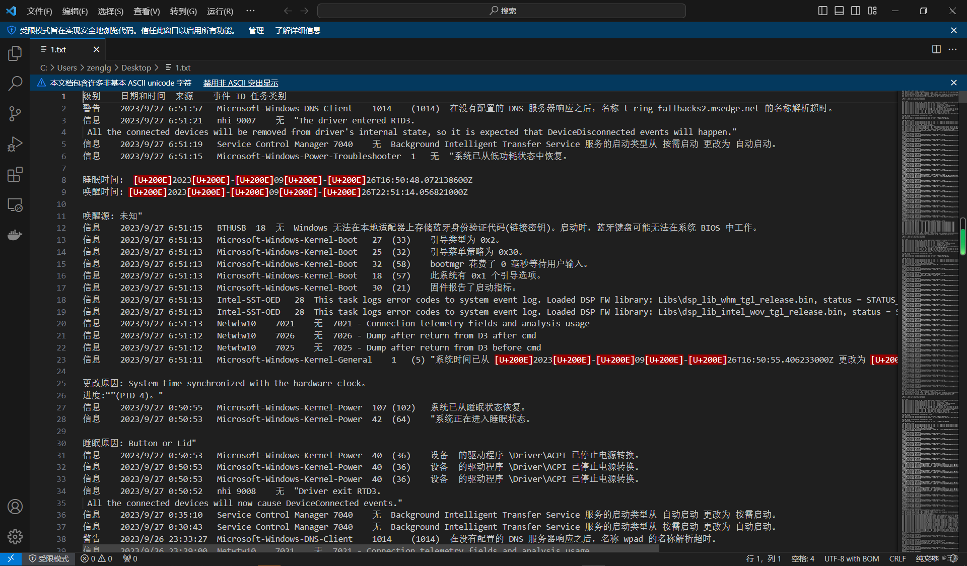Open the Explorer view in activity bar
The image size is (967, 566).
click(x=15, y=53)
